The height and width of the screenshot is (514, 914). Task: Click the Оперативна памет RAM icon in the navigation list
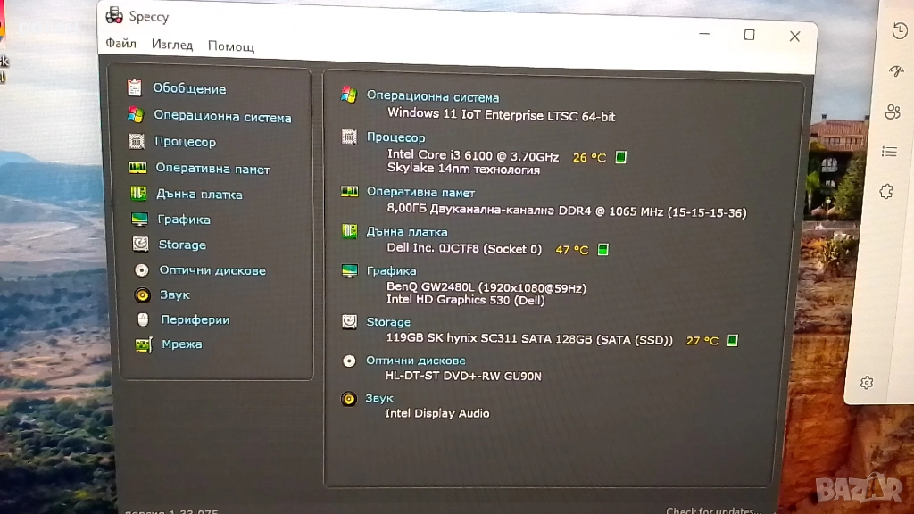137,168
